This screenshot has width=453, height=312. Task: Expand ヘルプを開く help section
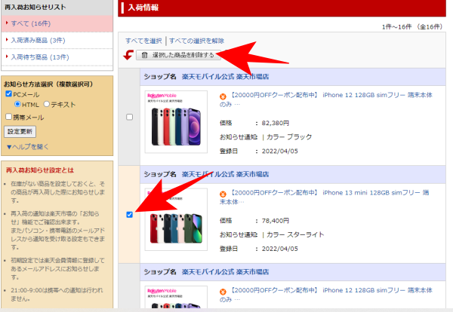click(27, 147)
